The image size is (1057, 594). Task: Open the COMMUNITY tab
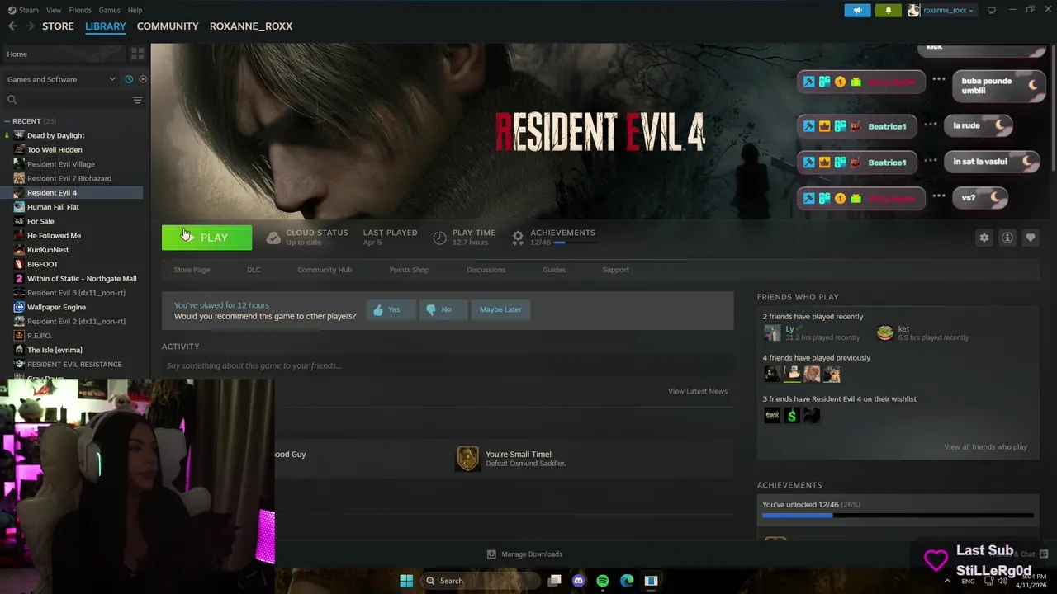point(168,26)
